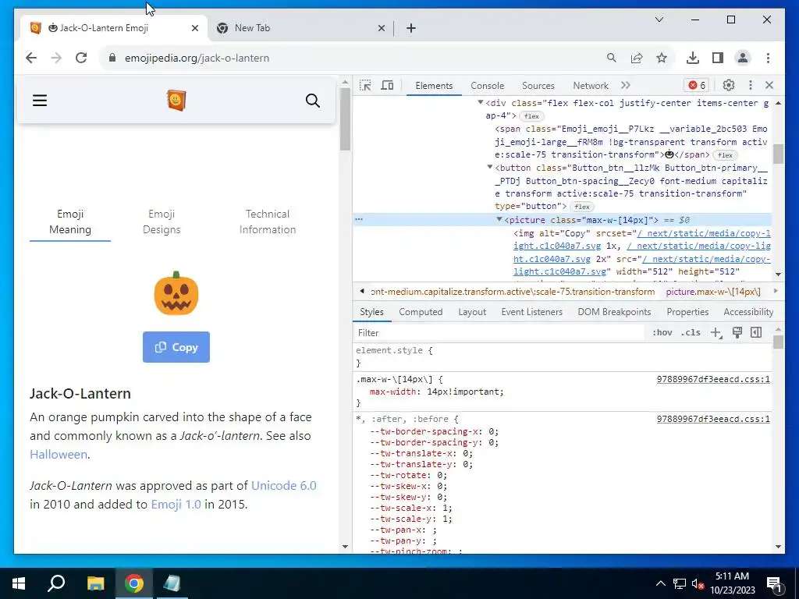Screen dimensions: 799x599
Task: Toggle the device toolbar icon in DevTools
Action: pos(387,85)
